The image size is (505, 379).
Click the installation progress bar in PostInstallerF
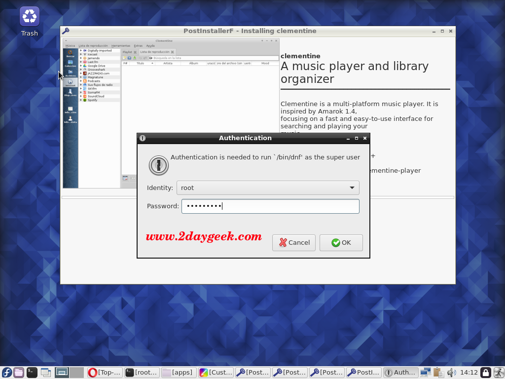tap(257, 197)
